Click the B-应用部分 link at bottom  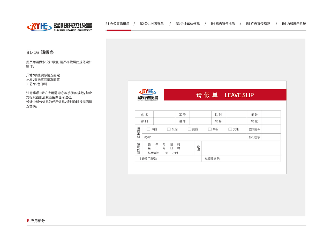coord(36,221)
